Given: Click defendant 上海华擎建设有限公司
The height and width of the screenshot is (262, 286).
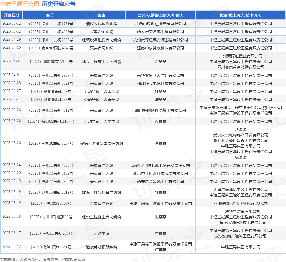Looking at the screenshot, I should point(240,211).
